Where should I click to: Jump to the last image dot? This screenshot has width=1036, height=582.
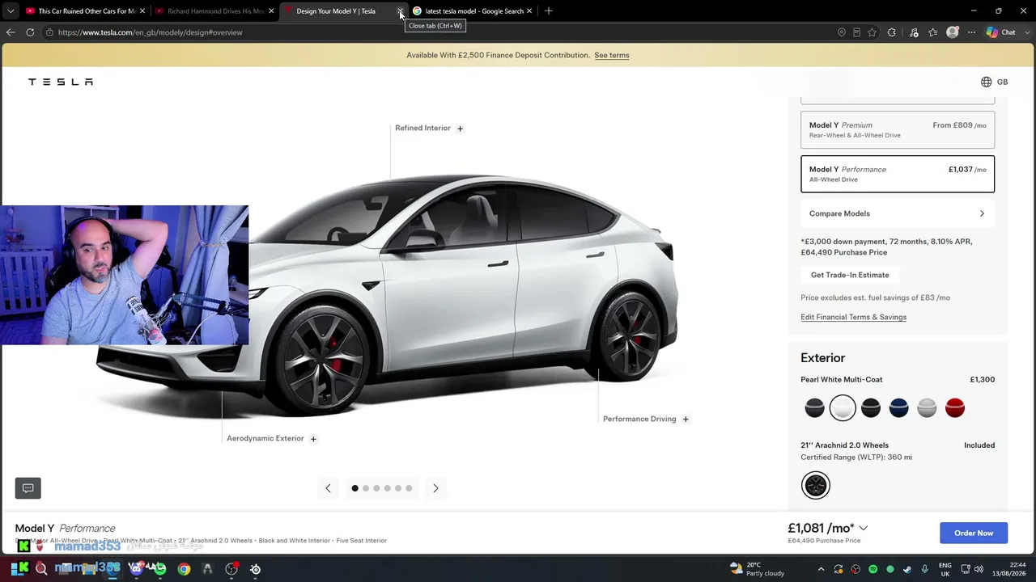(x=409, y=488)
